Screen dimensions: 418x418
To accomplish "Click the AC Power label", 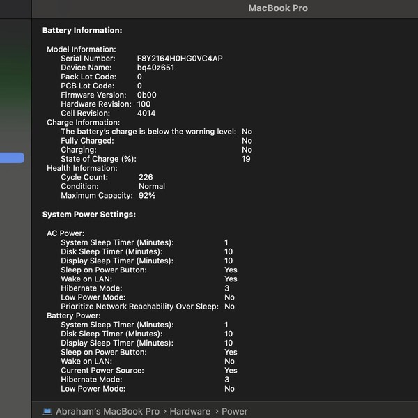I will [65, 233].
